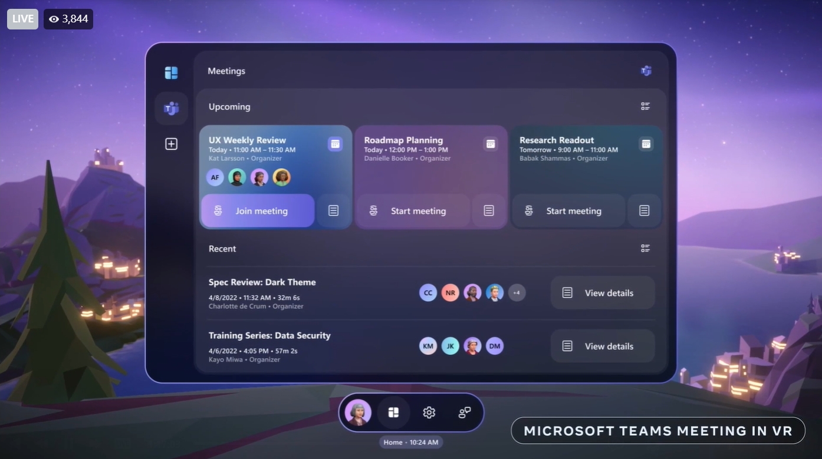This screenshot has height=459, width=822.
Task: Click the plus icon in the left sidebar
Action: click(171, 143)
